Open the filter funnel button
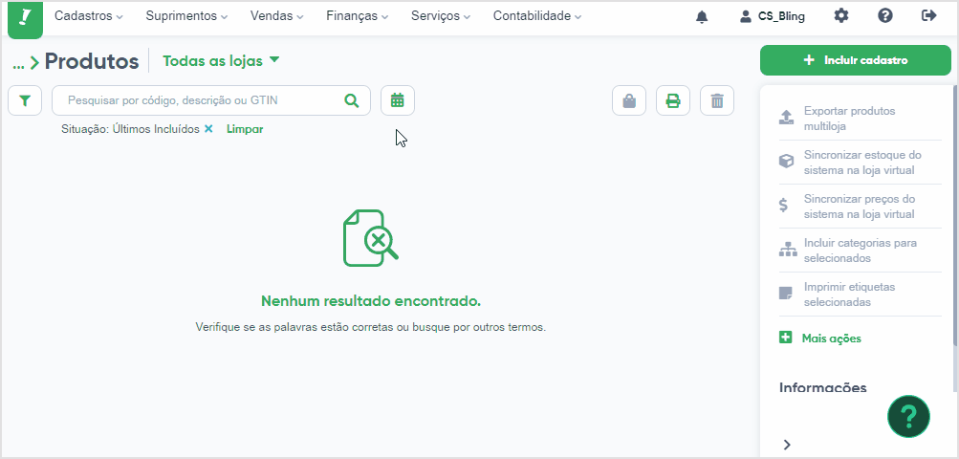 point(25,100)
